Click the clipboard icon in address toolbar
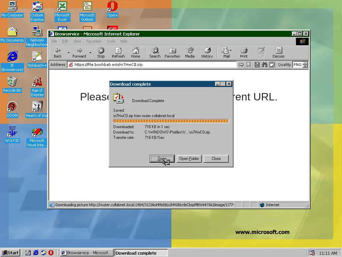This screenshot has width=342, height=257. [x=272, y=65]
